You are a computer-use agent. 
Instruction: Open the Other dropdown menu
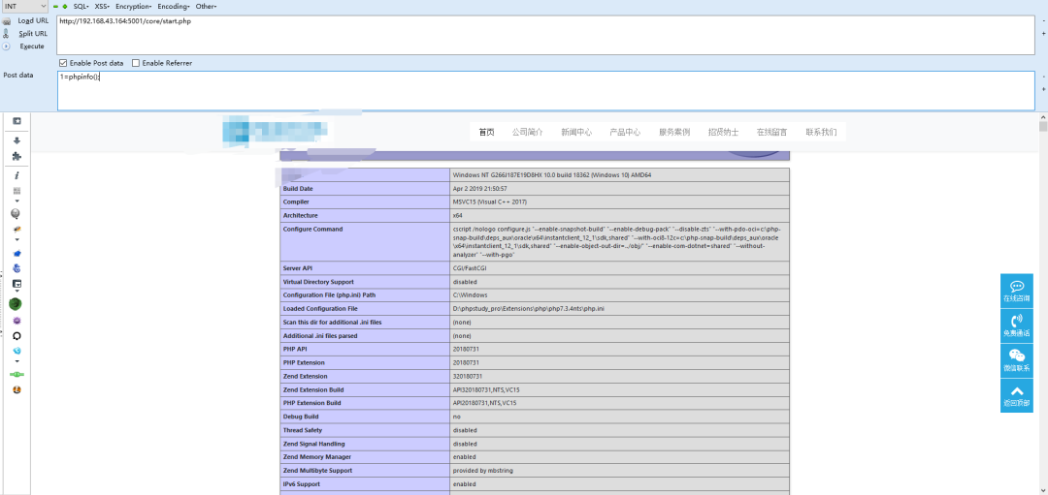pyautogui.click(x=206, y=6)
